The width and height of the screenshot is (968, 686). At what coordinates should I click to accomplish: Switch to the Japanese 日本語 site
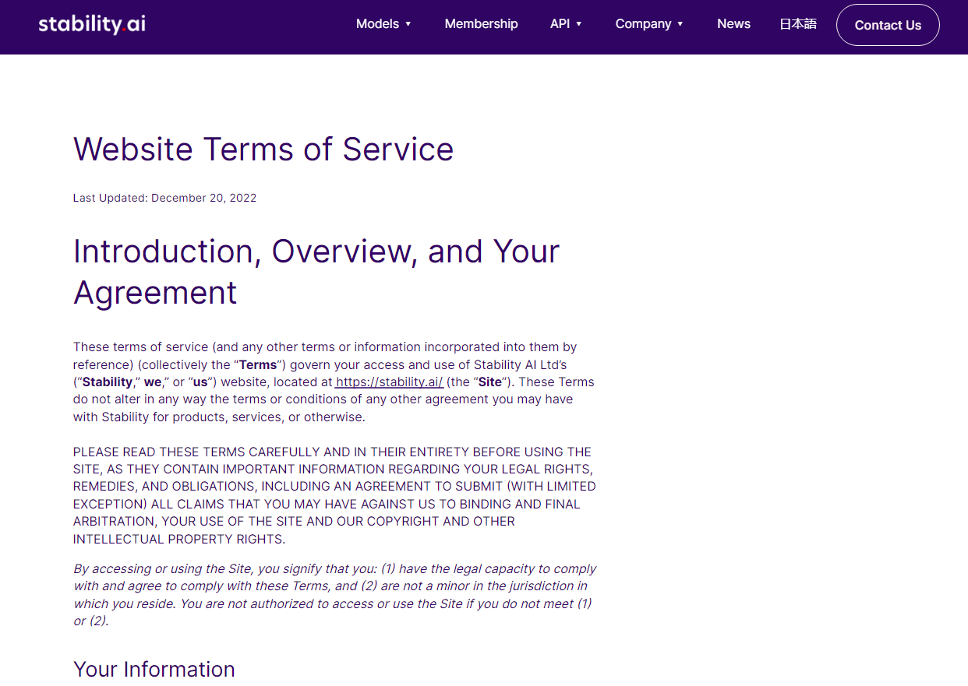pyautogui.click(x=798, y=24)
